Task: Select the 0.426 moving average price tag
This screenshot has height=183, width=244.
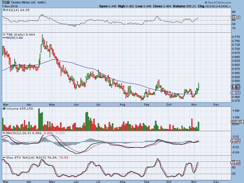Action: pos(235,93)
